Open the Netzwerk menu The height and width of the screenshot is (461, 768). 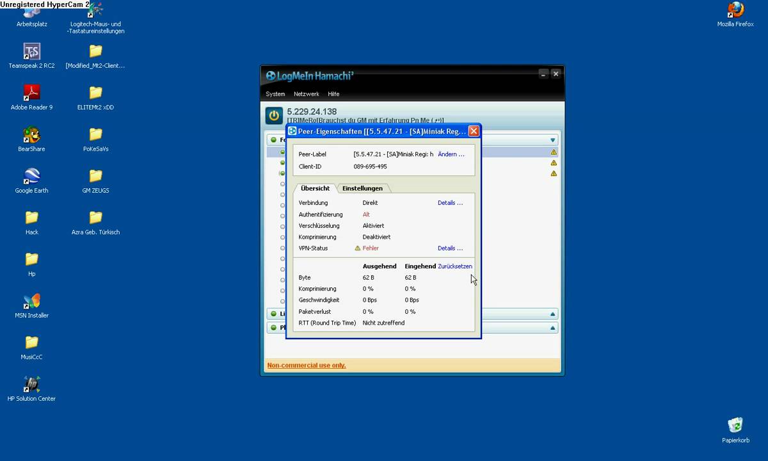[x=307, y=94]
